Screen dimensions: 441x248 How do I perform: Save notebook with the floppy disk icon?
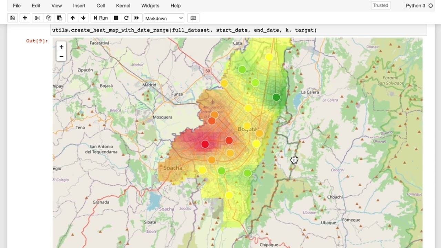point(12,18)
